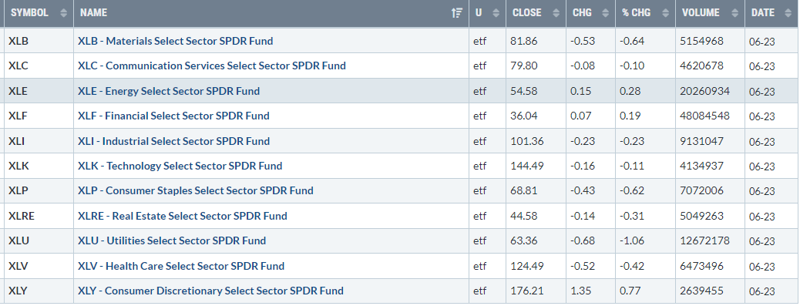This screenshot has height=306, width=800.
Task: Open XLK Technology Select Sector SPDR Fund
Action: [x=180, y=166]
